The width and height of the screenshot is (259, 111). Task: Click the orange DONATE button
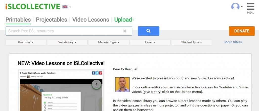coord(242,31)
